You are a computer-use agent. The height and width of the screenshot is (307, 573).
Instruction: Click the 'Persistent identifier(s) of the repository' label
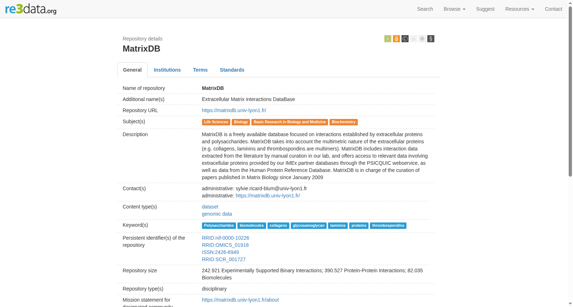154,241
